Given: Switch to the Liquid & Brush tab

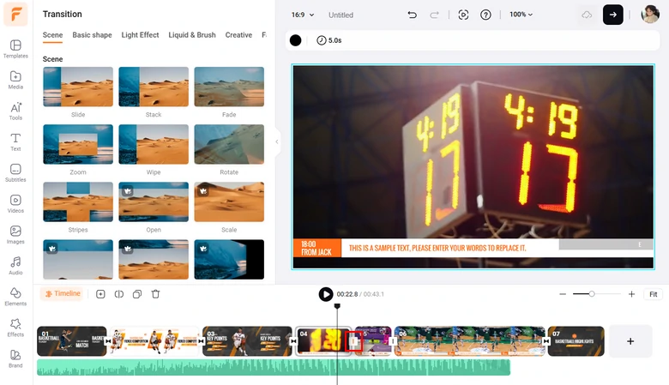Looking at the screenshot, I should (192, 35).
